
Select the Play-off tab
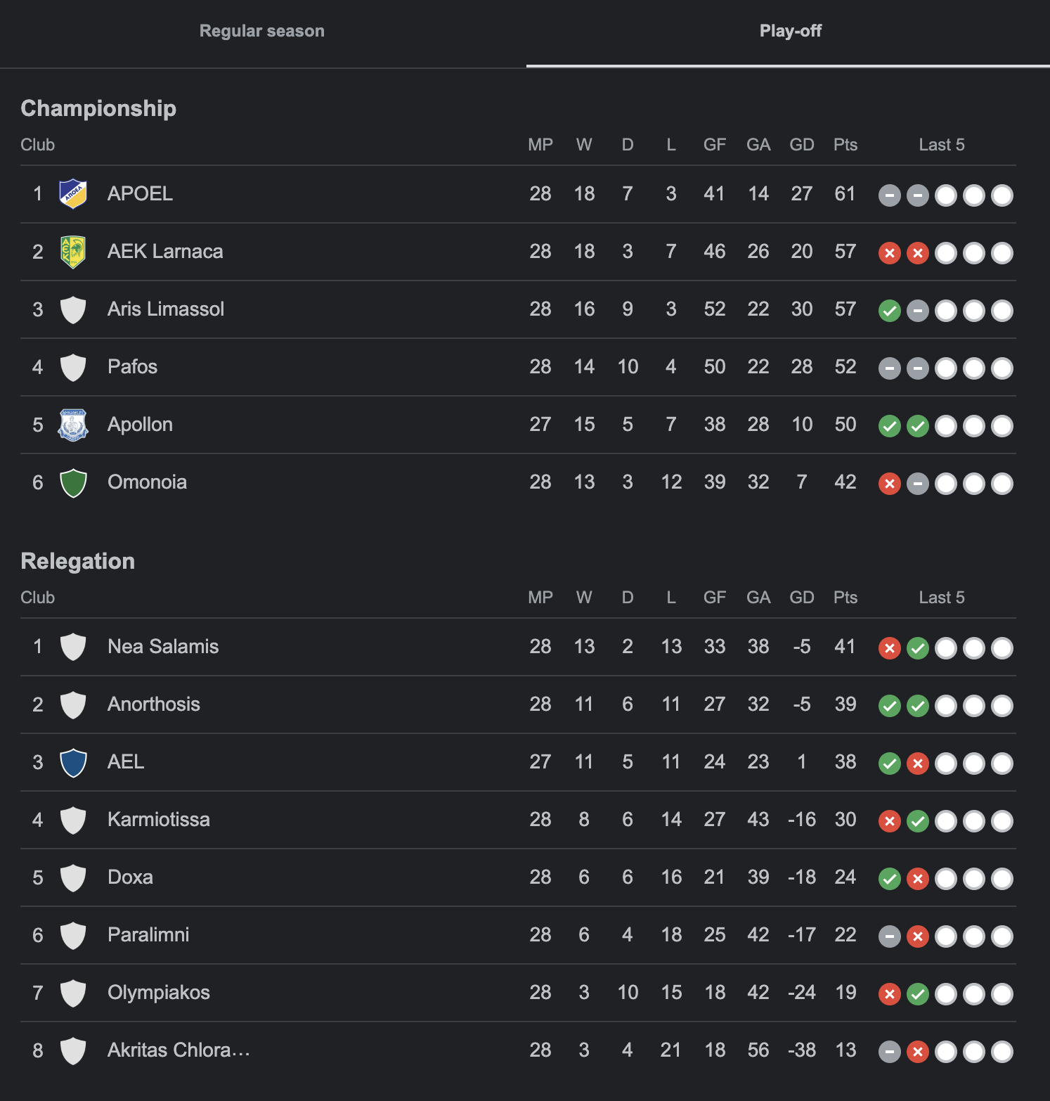tap(790, 31)
